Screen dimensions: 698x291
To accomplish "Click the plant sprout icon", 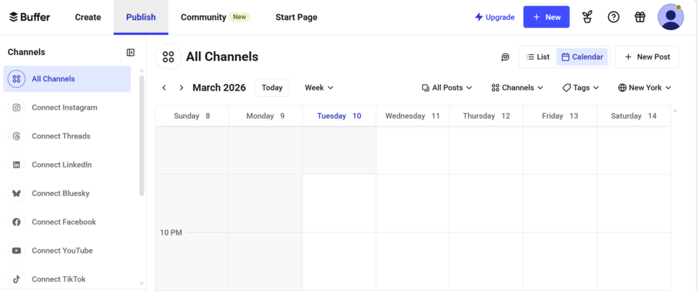I will click(x=587, y=17).
